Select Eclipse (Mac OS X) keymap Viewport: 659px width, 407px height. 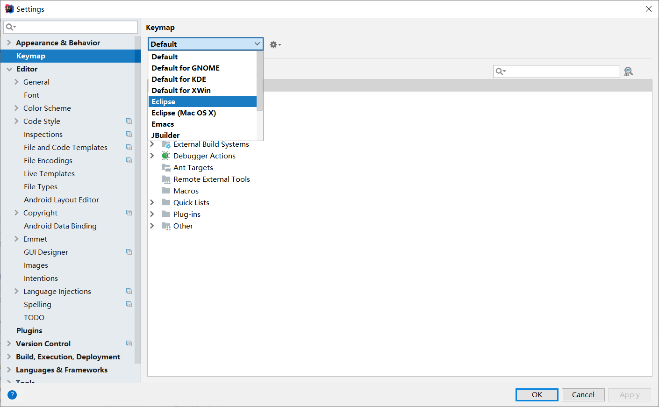[x=202, y=113]
